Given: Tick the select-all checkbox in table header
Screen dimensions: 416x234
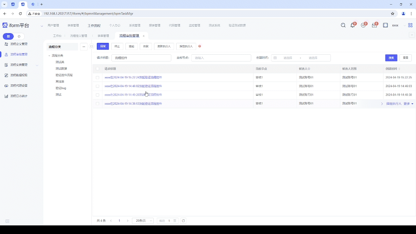Looking at the screenshot, I should click(x=97, y=69).
